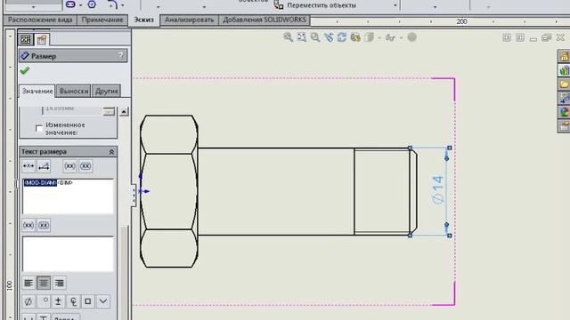Image resolution: width=570 pixels, height=320 pixels.
Task: Select the Ø14 dimension in the drawing
Action: pyautogui.click(x=437, y=190)
